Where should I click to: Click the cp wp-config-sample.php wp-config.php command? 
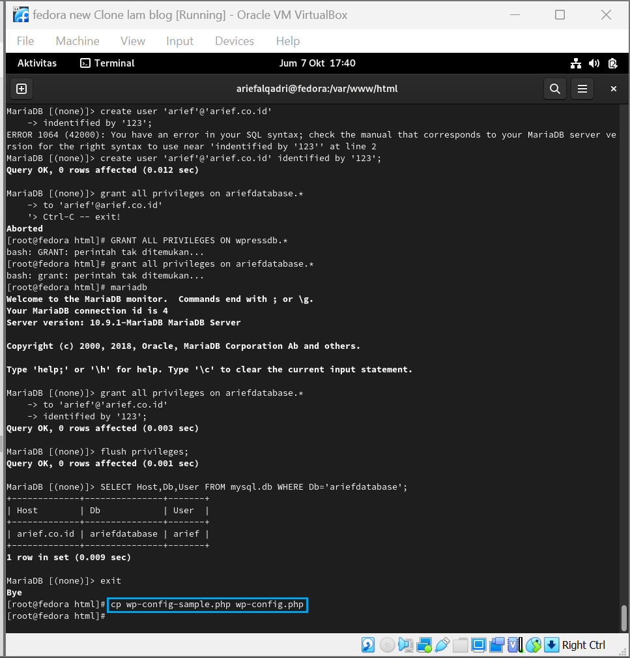pos(207,605)
